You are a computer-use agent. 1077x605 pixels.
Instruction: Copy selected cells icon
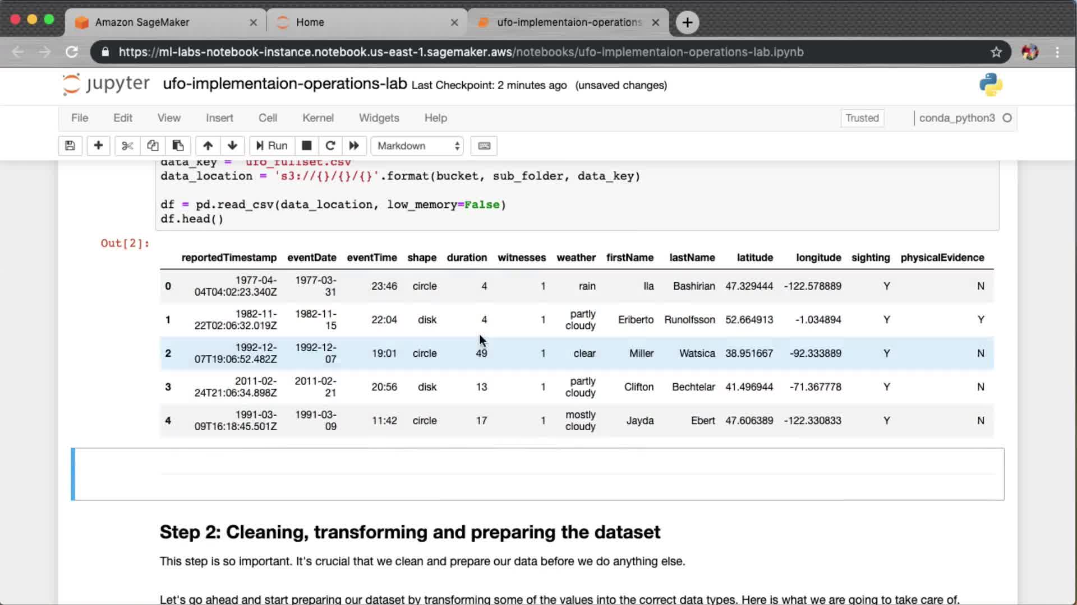click(153, 146)
